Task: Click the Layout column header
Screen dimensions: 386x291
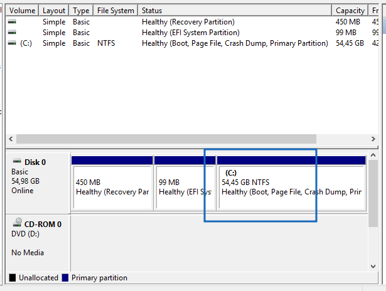Action: click(54, 11)
